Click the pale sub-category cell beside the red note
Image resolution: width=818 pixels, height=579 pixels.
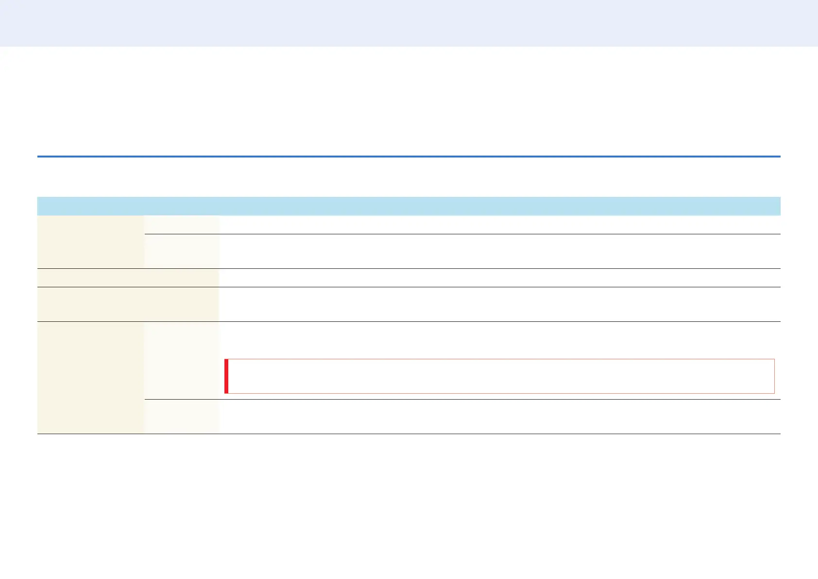coord(182,360)
